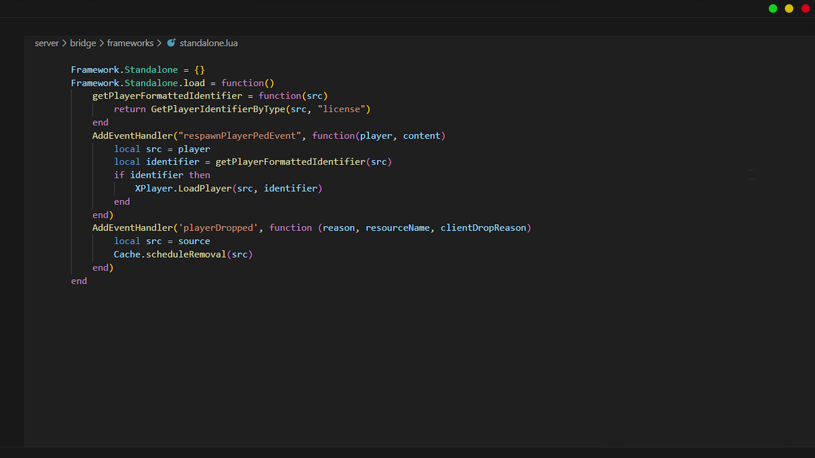Open the 'server' breadcrumb segment

pos(47,43)
